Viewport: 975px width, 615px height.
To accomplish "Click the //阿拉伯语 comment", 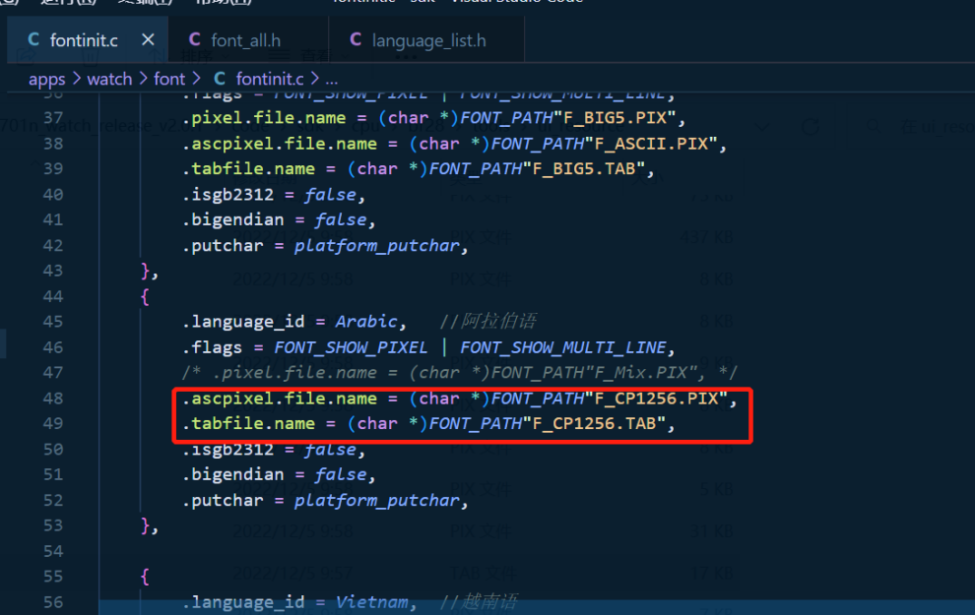I will pyautogui.click(x=488, y=321).
